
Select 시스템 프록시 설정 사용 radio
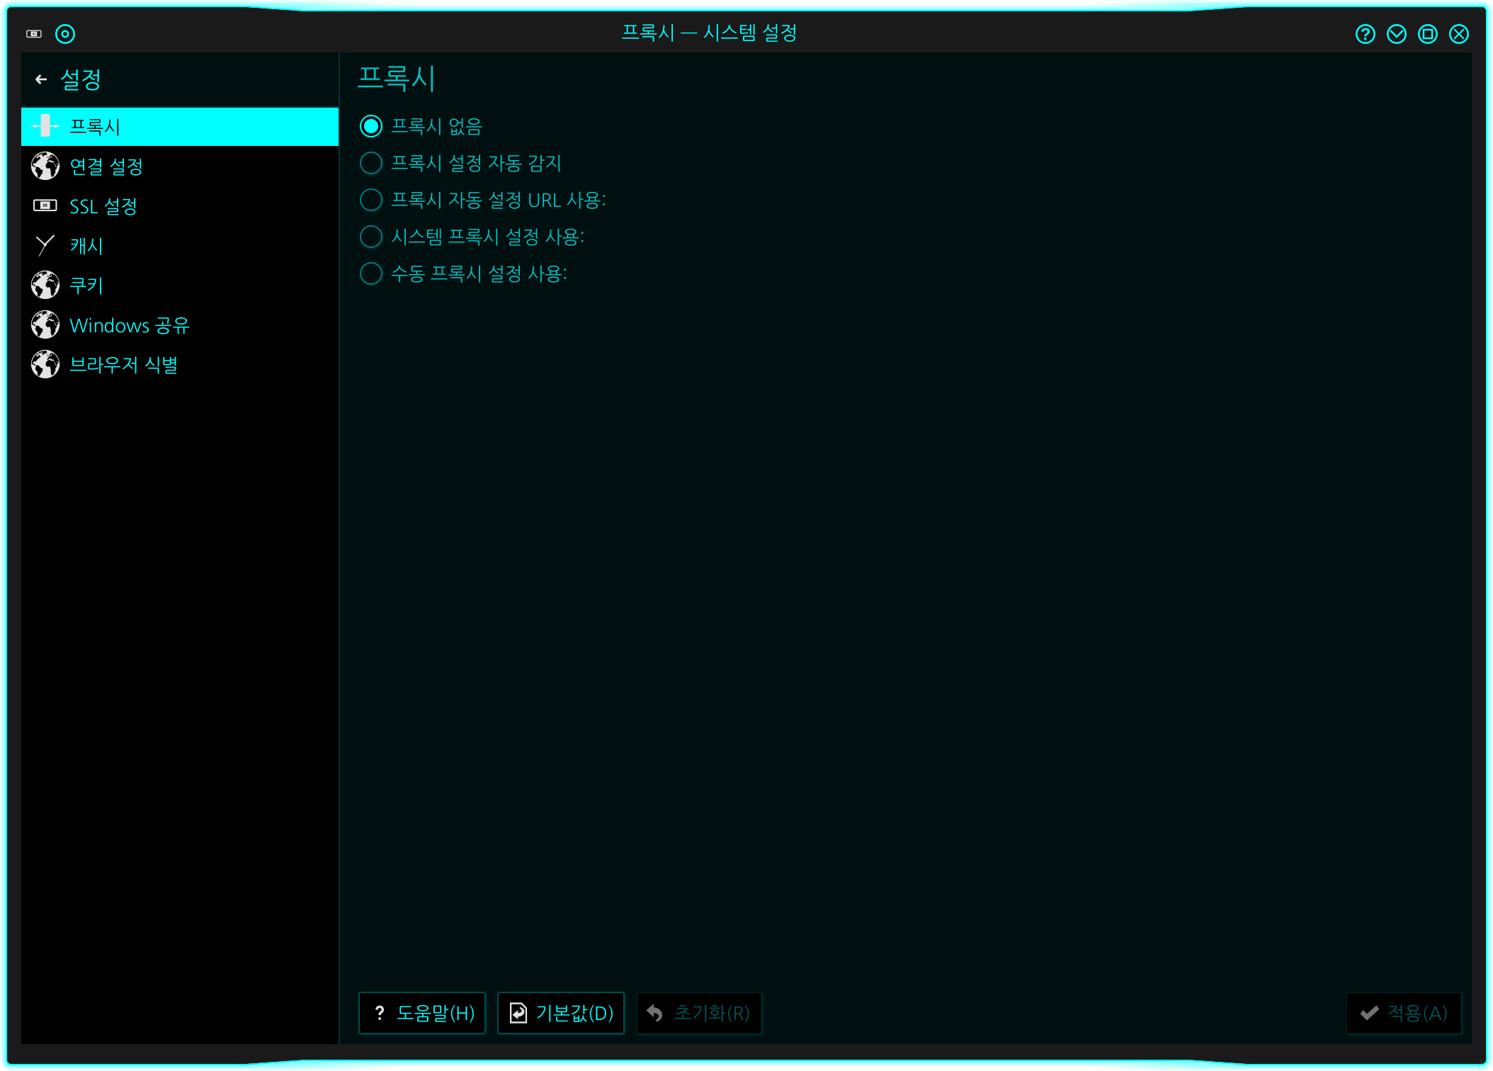tap(371, 237)
